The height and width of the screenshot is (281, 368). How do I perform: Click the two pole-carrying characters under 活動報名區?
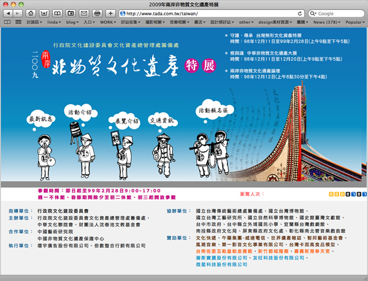pos(209,154)
